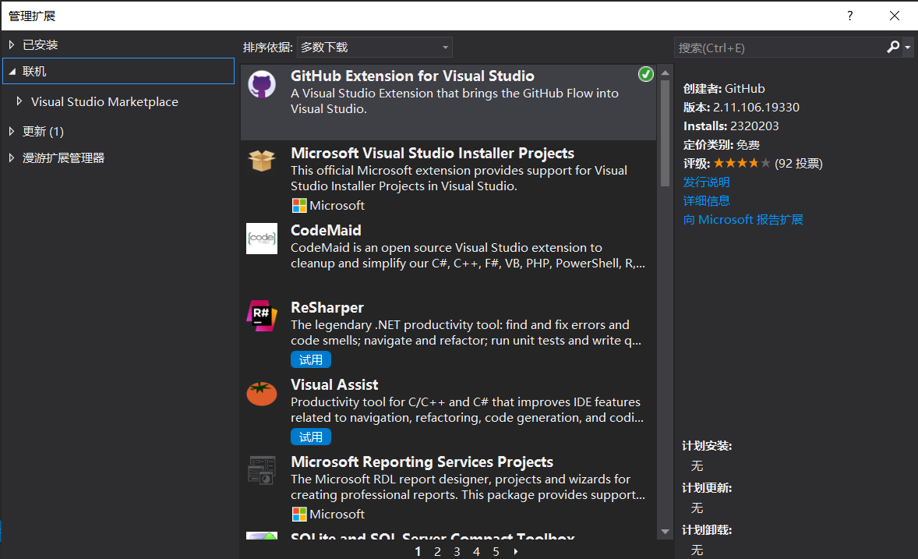Click the Reporting Services Projects icon
Screen dimensions: 918x559
pyautogui.click(x=262, y=470)
